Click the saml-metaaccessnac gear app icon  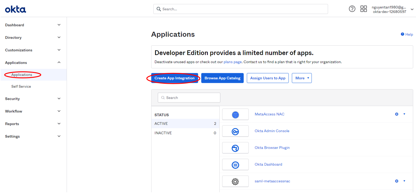point(235,181)
